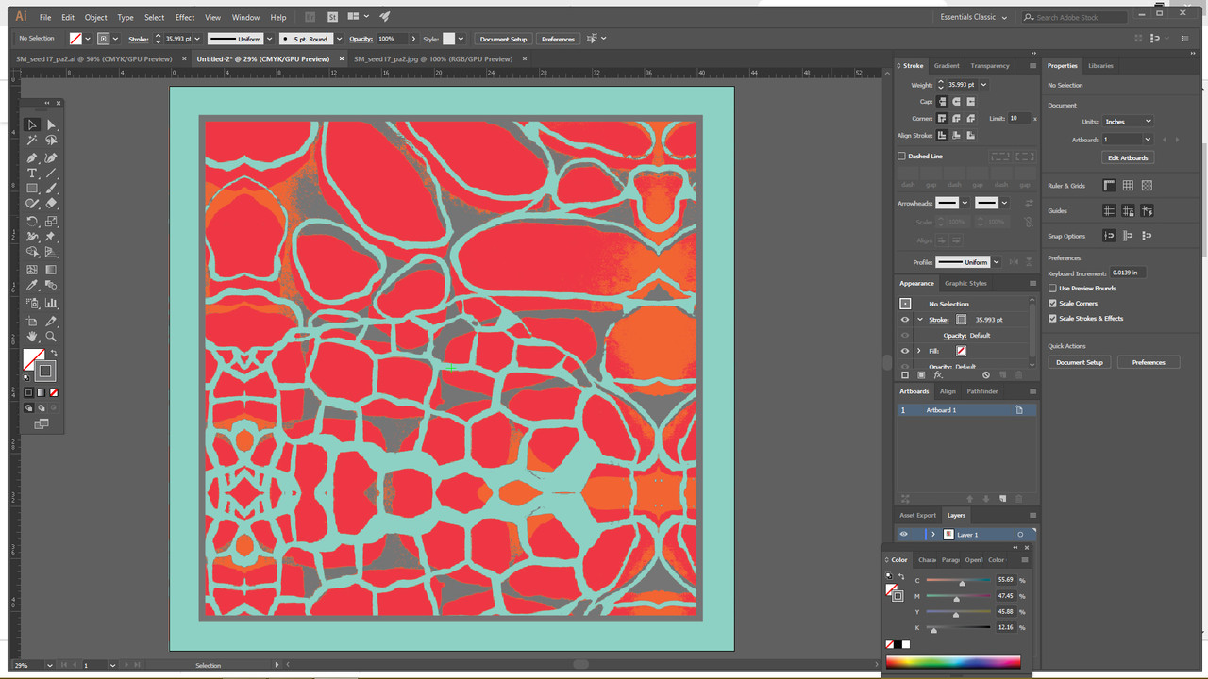This screenshot has width=1208, height=679.
Task: Pick the Eyedropper tool
Action: click(31, 285)
